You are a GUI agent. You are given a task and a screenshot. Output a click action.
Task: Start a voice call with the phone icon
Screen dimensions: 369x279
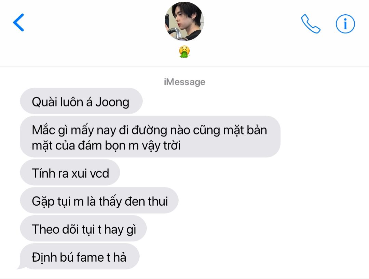point(311,24)
